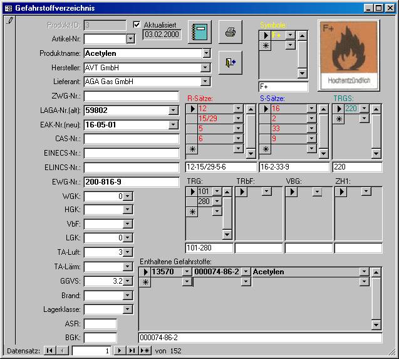399x359 pixels.
Task: Click the form control icon in title bar
Action: [x=8, y=8]
